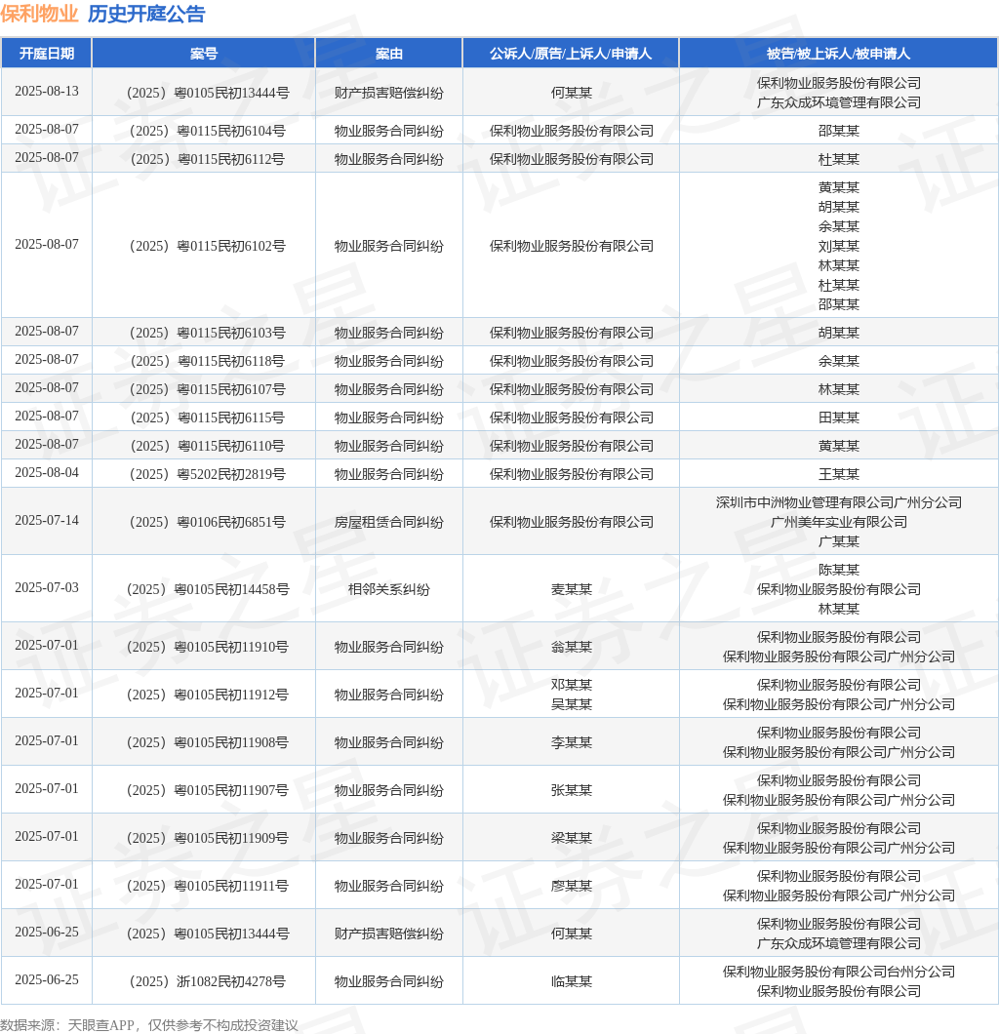Click defendant 广州美年实业有限公司
This screenshot has height=1034, width=999.
pyautogui.click(x=839, y=522)
